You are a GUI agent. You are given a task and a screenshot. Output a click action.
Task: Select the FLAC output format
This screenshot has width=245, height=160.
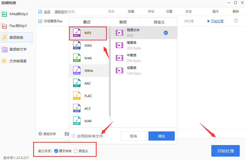[x=88, y=96]
